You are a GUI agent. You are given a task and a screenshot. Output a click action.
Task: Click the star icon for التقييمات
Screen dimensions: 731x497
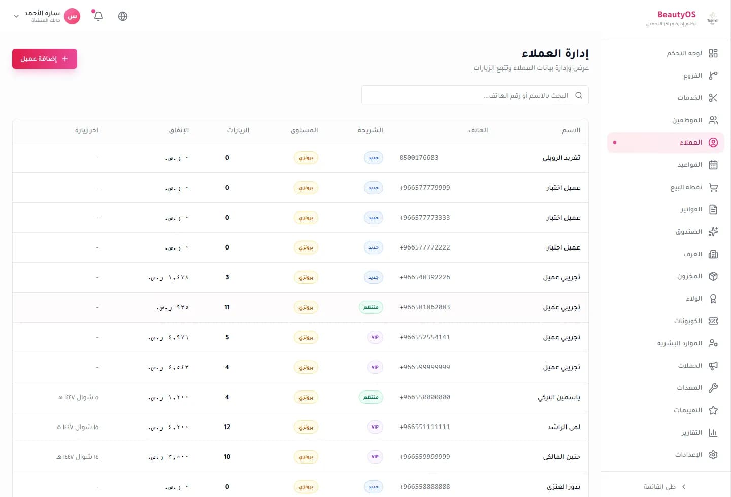(x=713, y=410)
